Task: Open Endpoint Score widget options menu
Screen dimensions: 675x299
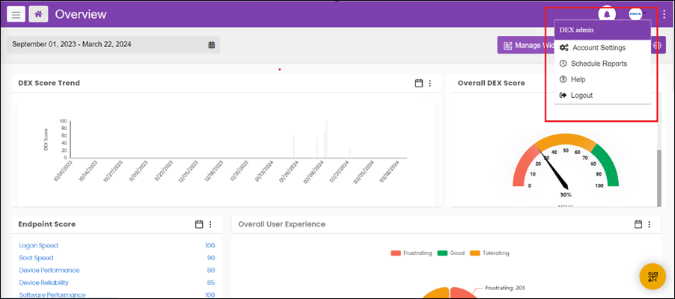Action: click(210, 224)
